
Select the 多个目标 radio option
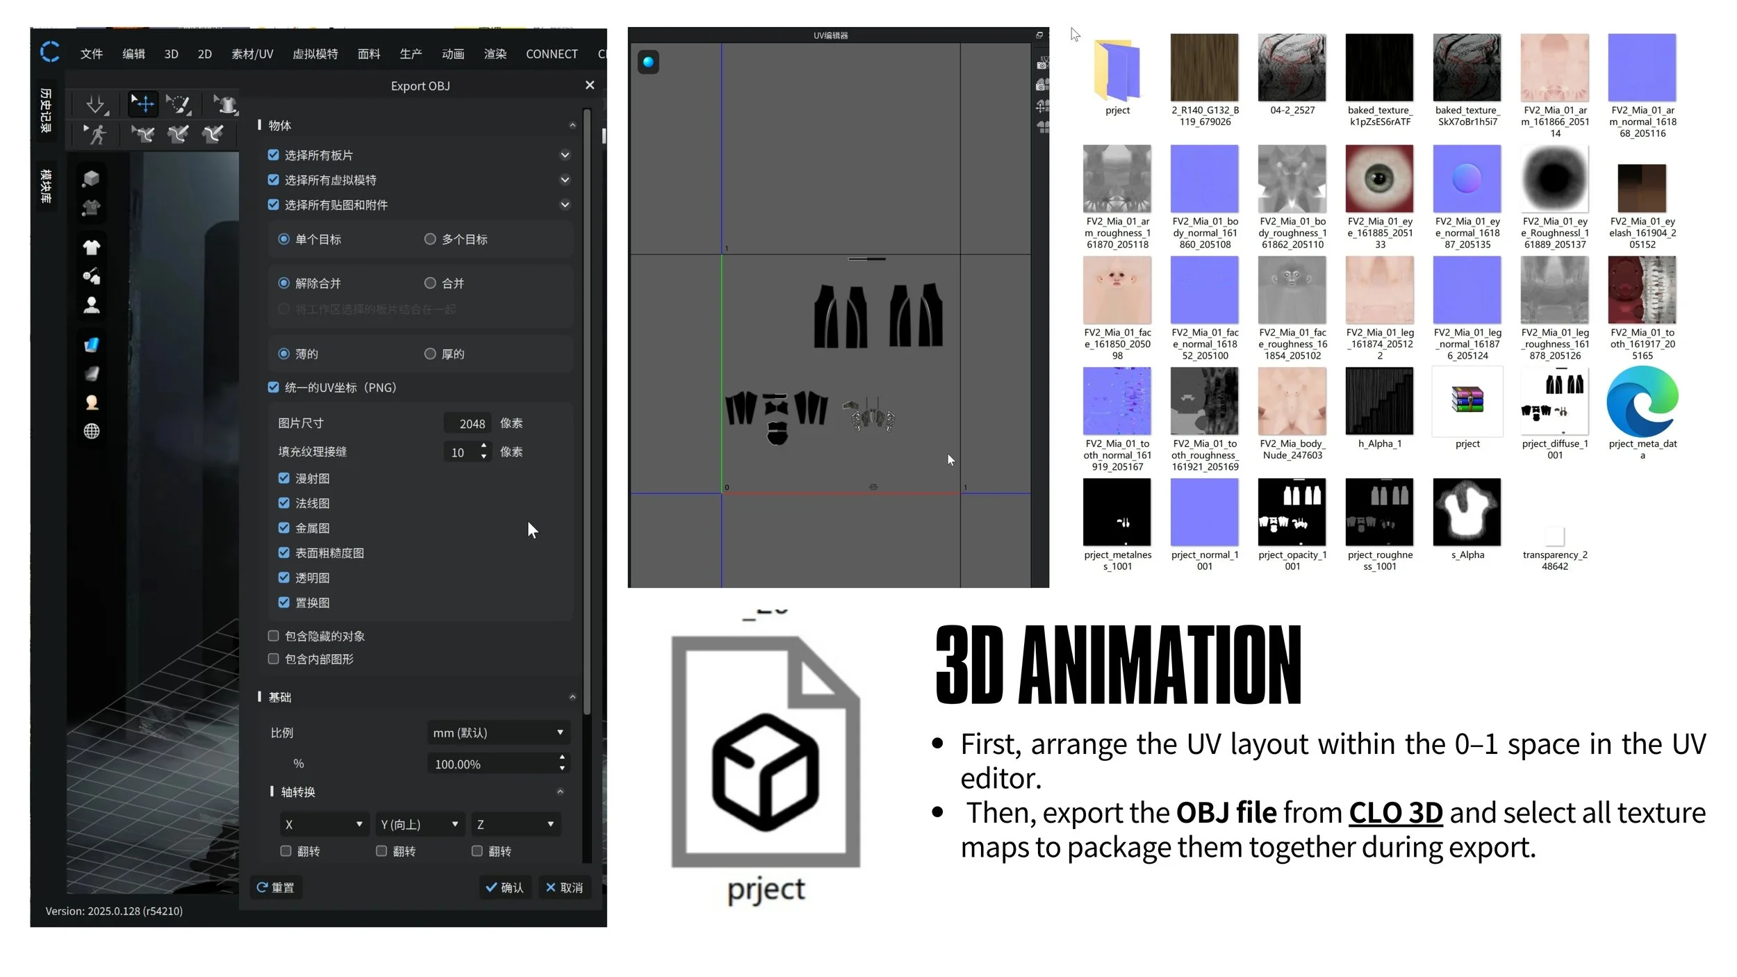pyautogui.click(x=430, y=239)
